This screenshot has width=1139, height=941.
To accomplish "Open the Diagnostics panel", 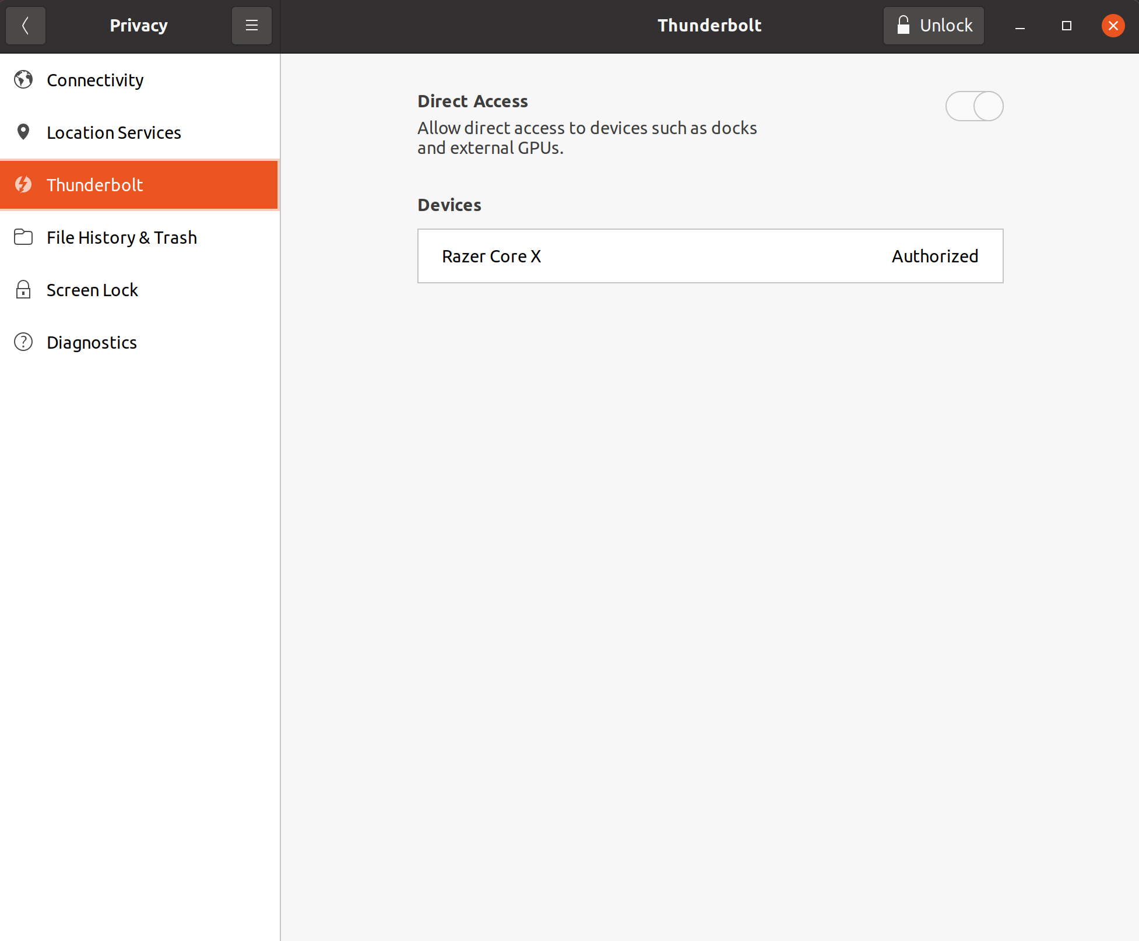I will click(x=140, y=342).
